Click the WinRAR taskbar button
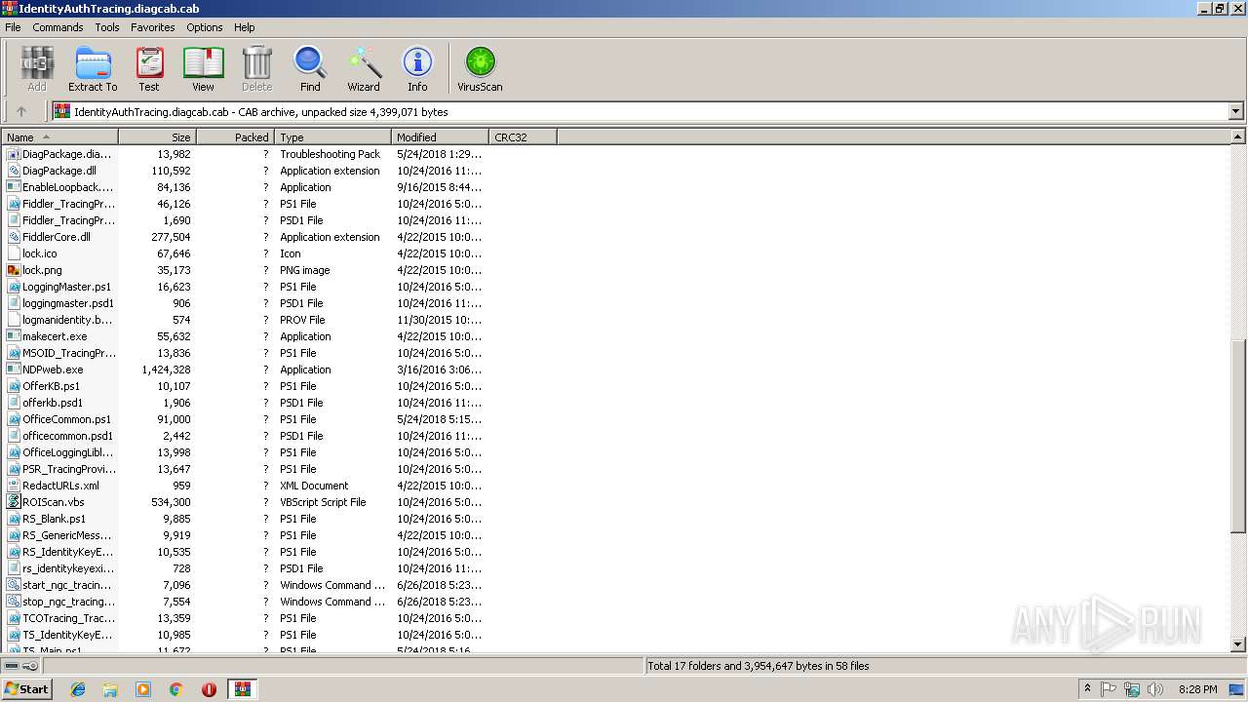This screenshot has width=1248, height=702. click(242, 689)
